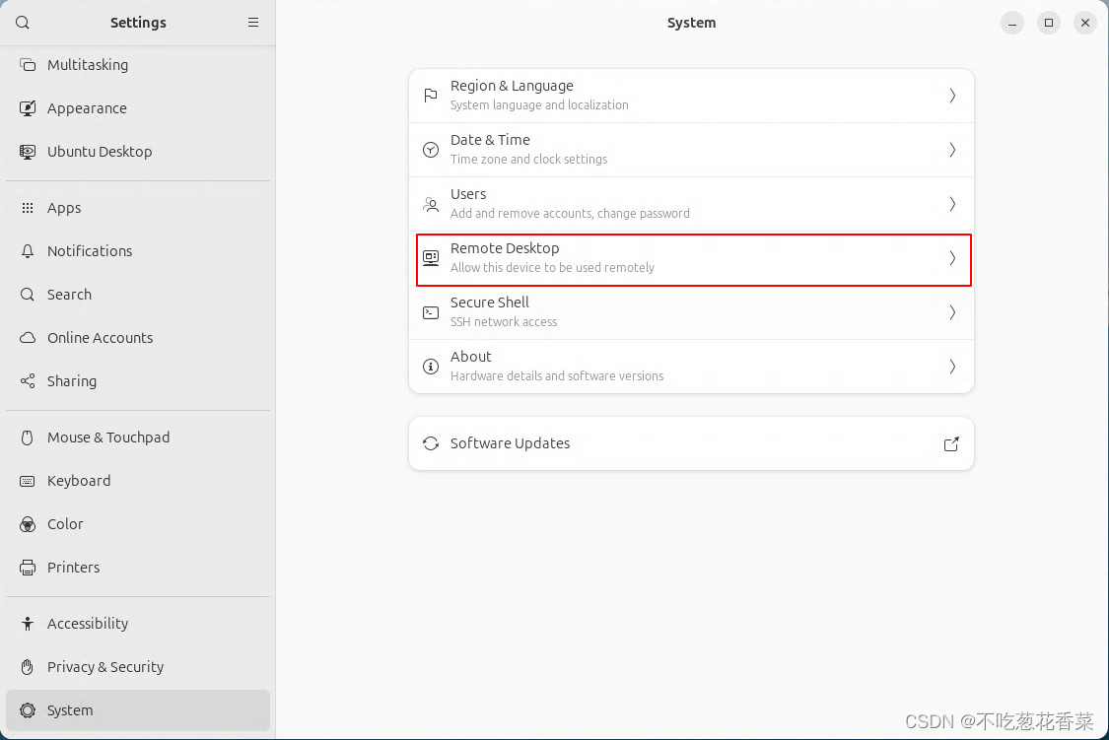Open the Users settings row
Image resolution: width=1109 pixels, height=740 pixels.
[x=692, y=204]
